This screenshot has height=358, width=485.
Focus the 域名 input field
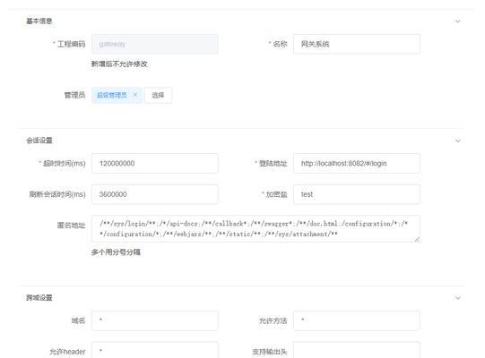pyautogui.click(x=155, y=320)
